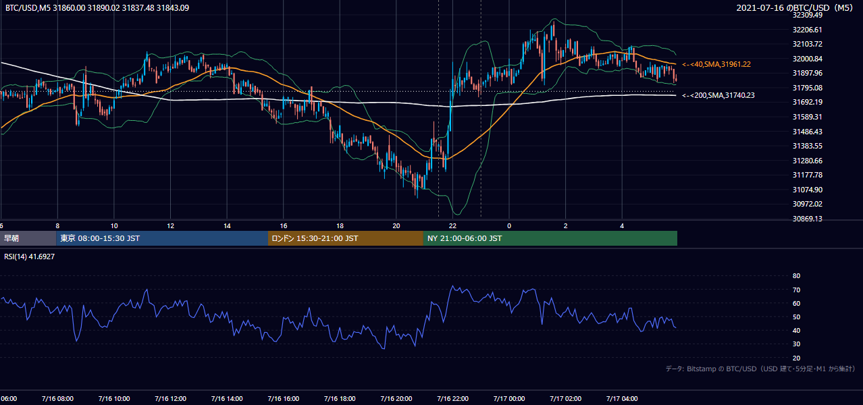Click hour tick 8 under price chart
This screenshot has height=405, width=863.
click(57, 226)
